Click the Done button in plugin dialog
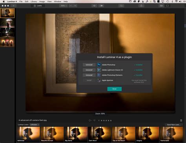 click(x=115, y=89)
